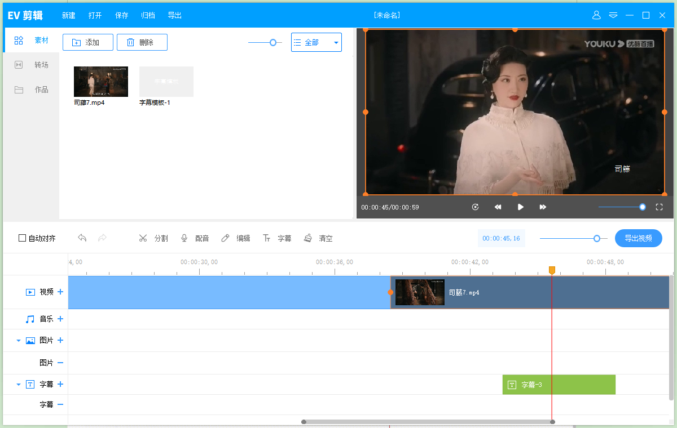The image size is (677, 428).
Task: Click the 导出视频 button
Action: point(639,238)
